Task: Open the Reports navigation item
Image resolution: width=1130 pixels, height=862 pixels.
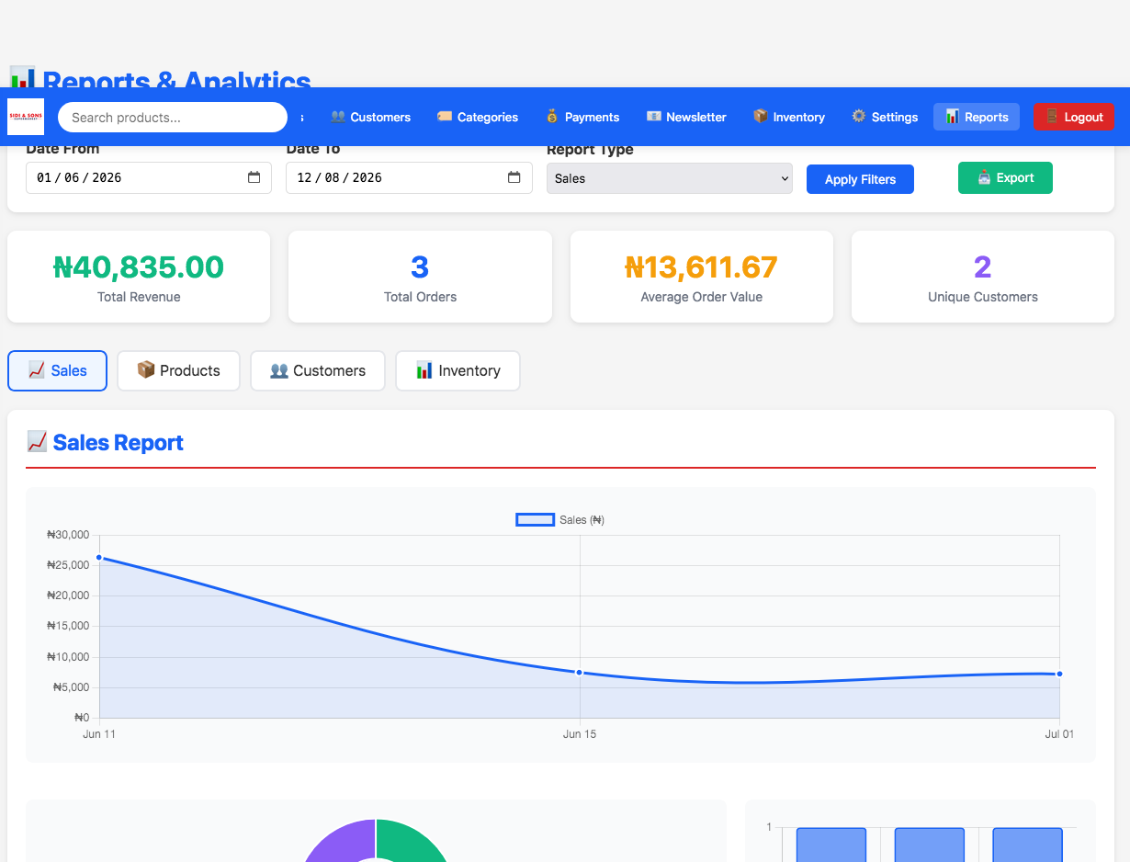Action: 977,117
